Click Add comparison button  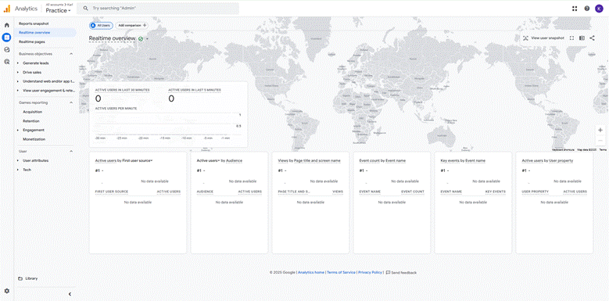pyautogui.click(x=131, y=25)
